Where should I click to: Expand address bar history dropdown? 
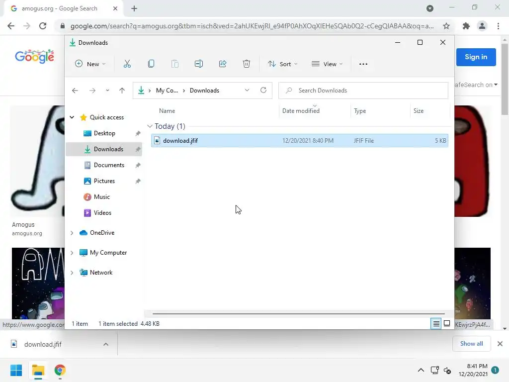(247, 91)
